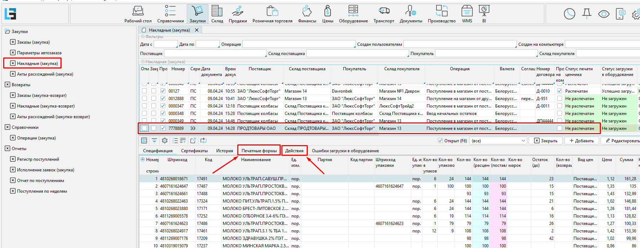The image size is (640, 248).
Task: Toggle the Открыт (F6) checkbox
Action: pyautogui.click(x=440, y=141)
